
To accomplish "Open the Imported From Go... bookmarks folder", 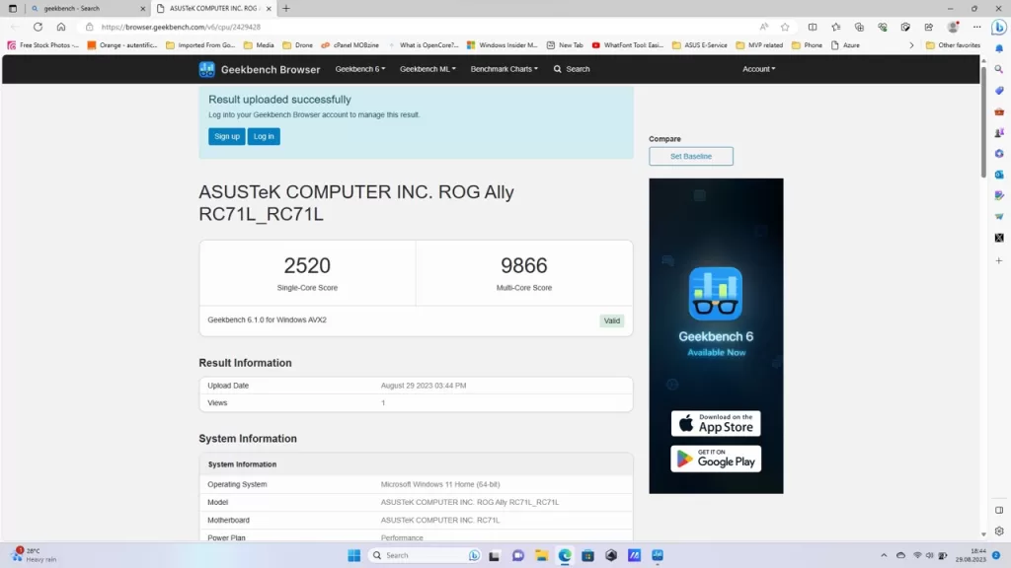I will [199, 45].
